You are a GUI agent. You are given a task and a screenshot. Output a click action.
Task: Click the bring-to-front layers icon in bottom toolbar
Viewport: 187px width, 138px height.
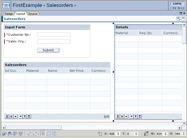(x=4, y=134)
